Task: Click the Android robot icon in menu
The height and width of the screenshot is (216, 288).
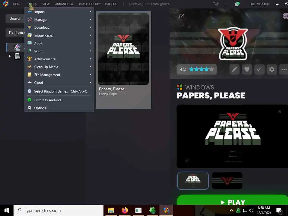Action: coord(29,100)
